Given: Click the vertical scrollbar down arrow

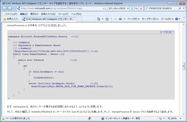Looking at the screenshot, I should click(184, 114).
